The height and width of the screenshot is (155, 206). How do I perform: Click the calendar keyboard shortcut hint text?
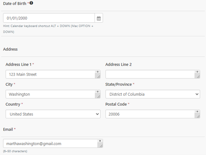[x=48, y=29]
